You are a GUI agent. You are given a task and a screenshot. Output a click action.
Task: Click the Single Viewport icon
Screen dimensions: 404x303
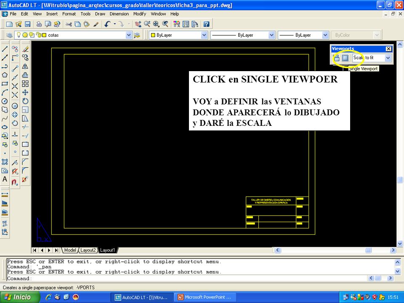(345, 58)
